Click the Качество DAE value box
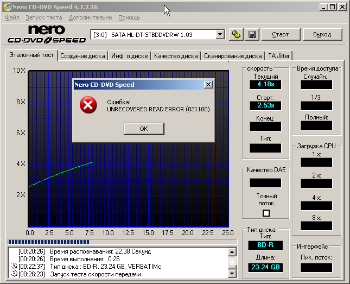The image size is (350, 284). click(x=265, y=183)
